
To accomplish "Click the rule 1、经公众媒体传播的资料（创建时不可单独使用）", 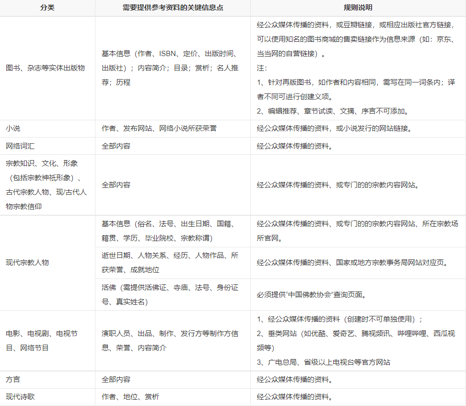I will coord(340,319).
